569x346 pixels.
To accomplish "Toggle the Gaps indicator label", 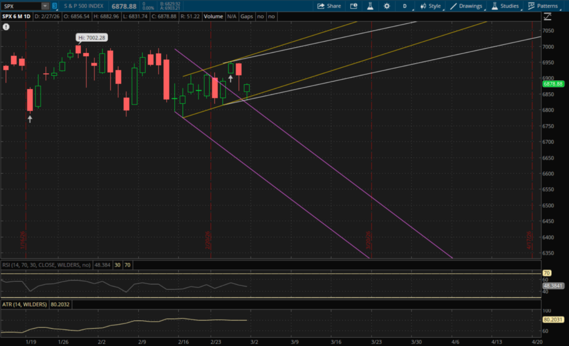I will tap(247, 17).
